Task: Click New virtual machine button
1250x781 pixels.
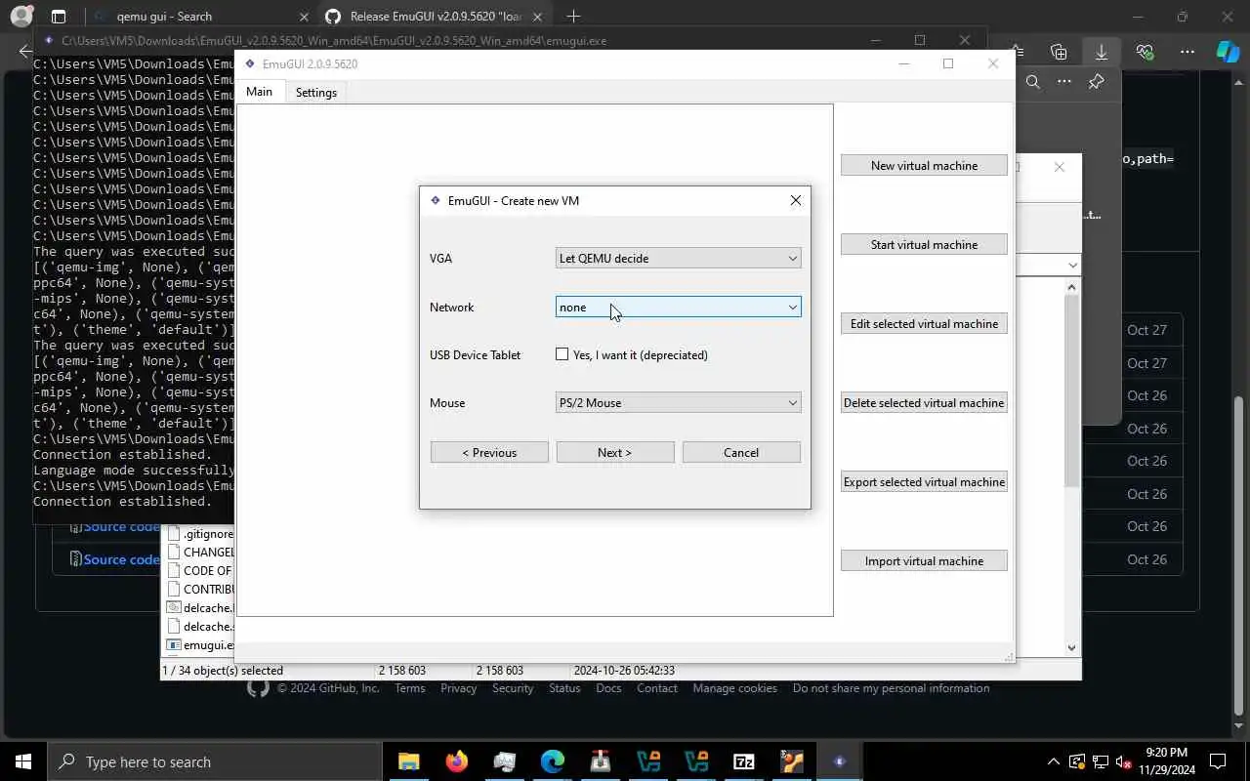Action: pyautogui.click(x=924, y=165)
